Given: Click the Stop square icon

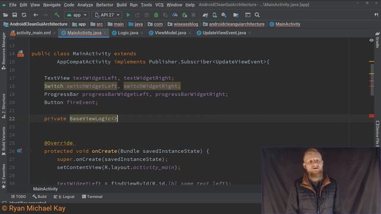Looking at the screenshot, I should (x=193, y=15).
